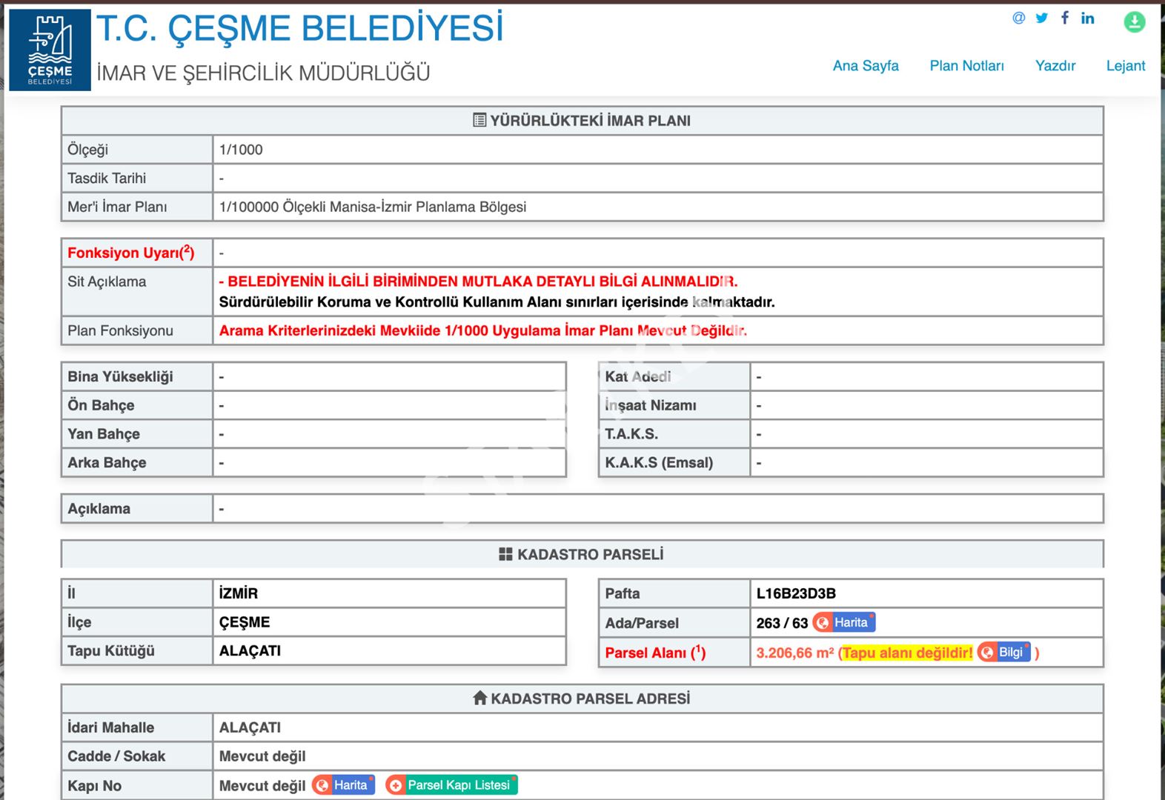The height and width of the screenshot is (800, 1165).
Task: Click the house icon beside Kadastro Parsel Adresi
Action: [x=479, y=698]
